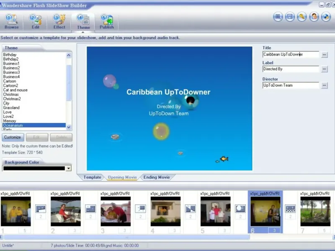The width and height of the screenshot is (335, 251).
Task: Click the opening movie preview area
Action: (x=170, y=108)
